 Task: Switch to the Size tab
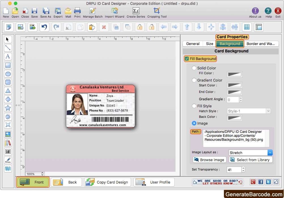(x=209, y=44)
